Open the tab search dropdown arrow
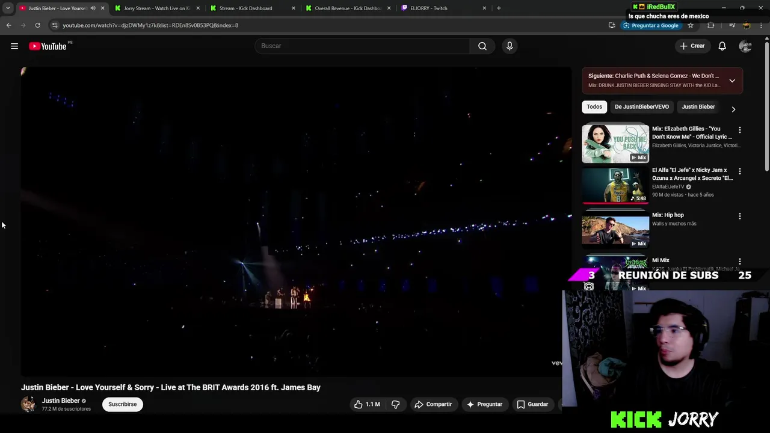Image resolution: width=770 pixels, height=433 pixels. click(x=8, y=8)
